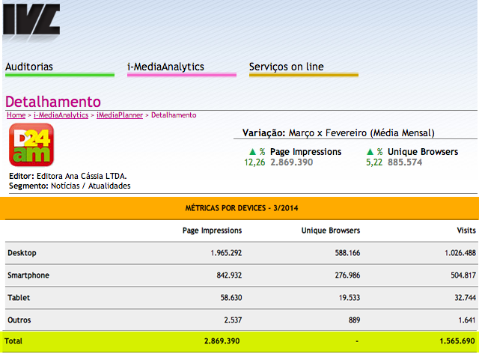Viewport: 479px width, 357px height.
Task: Follow the i-MediaAnalytics breadcrumb link
Action: (61, 115)
